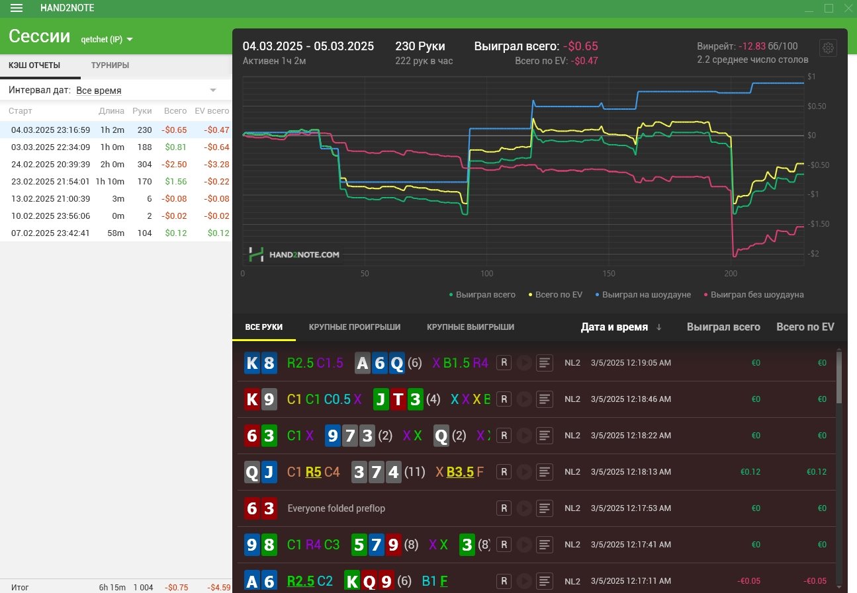Click the hands list vertical scrollbar
The width and height of the screenshot is (857, 593).
pyautogui.click(x=840, y=377)
